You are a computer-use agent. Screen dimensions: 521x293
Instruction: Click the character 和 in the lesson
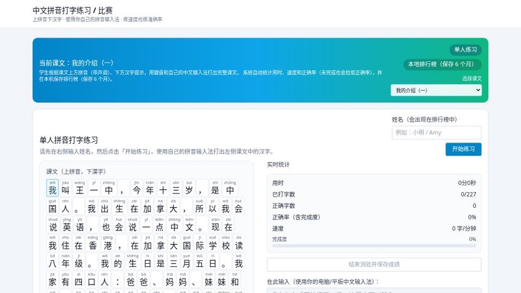(x=235, y=280)
